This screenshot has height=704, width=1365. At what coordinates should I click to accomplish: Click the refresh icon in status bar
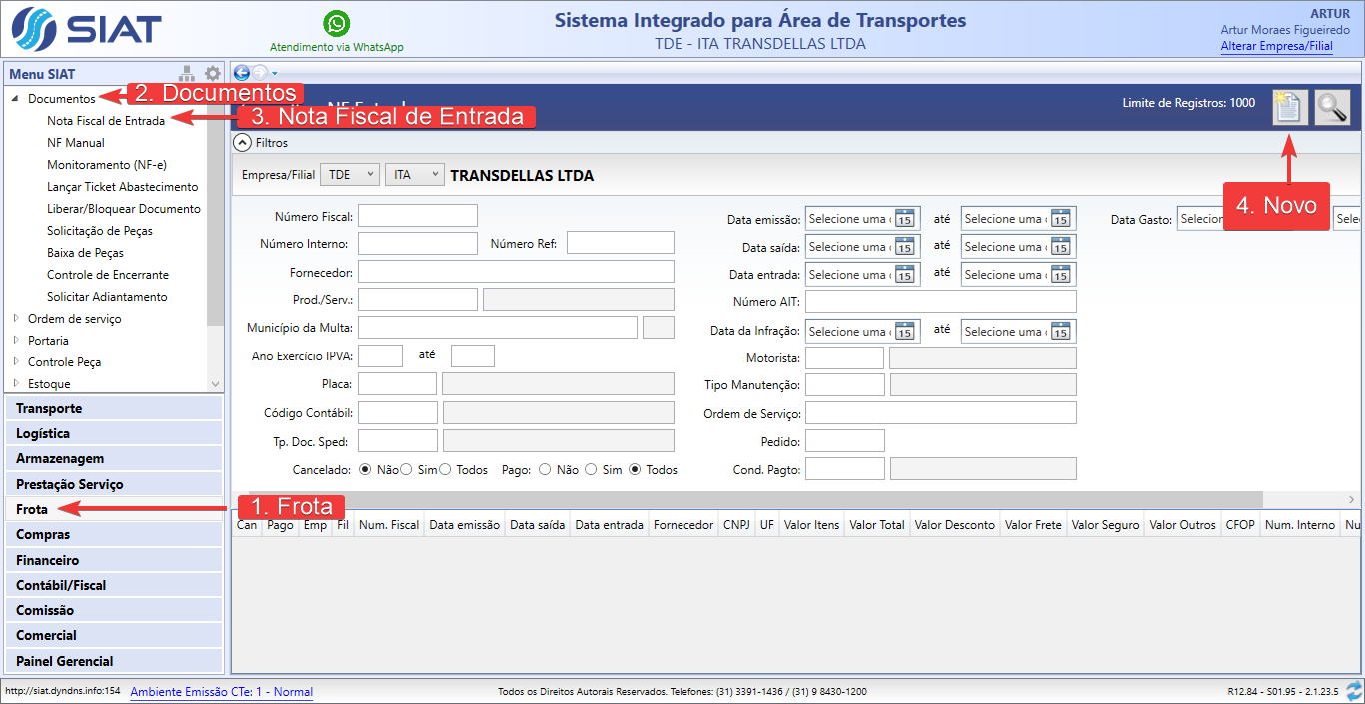point(1353,691)
